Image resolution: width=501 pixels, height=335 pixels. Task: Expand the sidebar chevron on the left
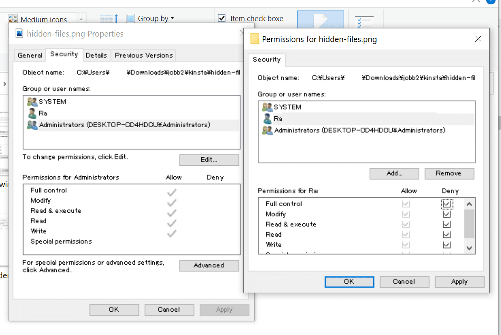4,83
